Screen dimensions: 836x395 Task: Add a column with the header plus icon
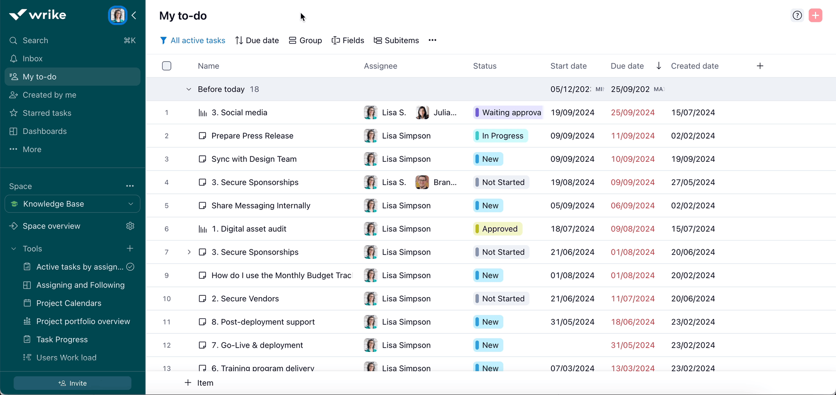[760, 66]
